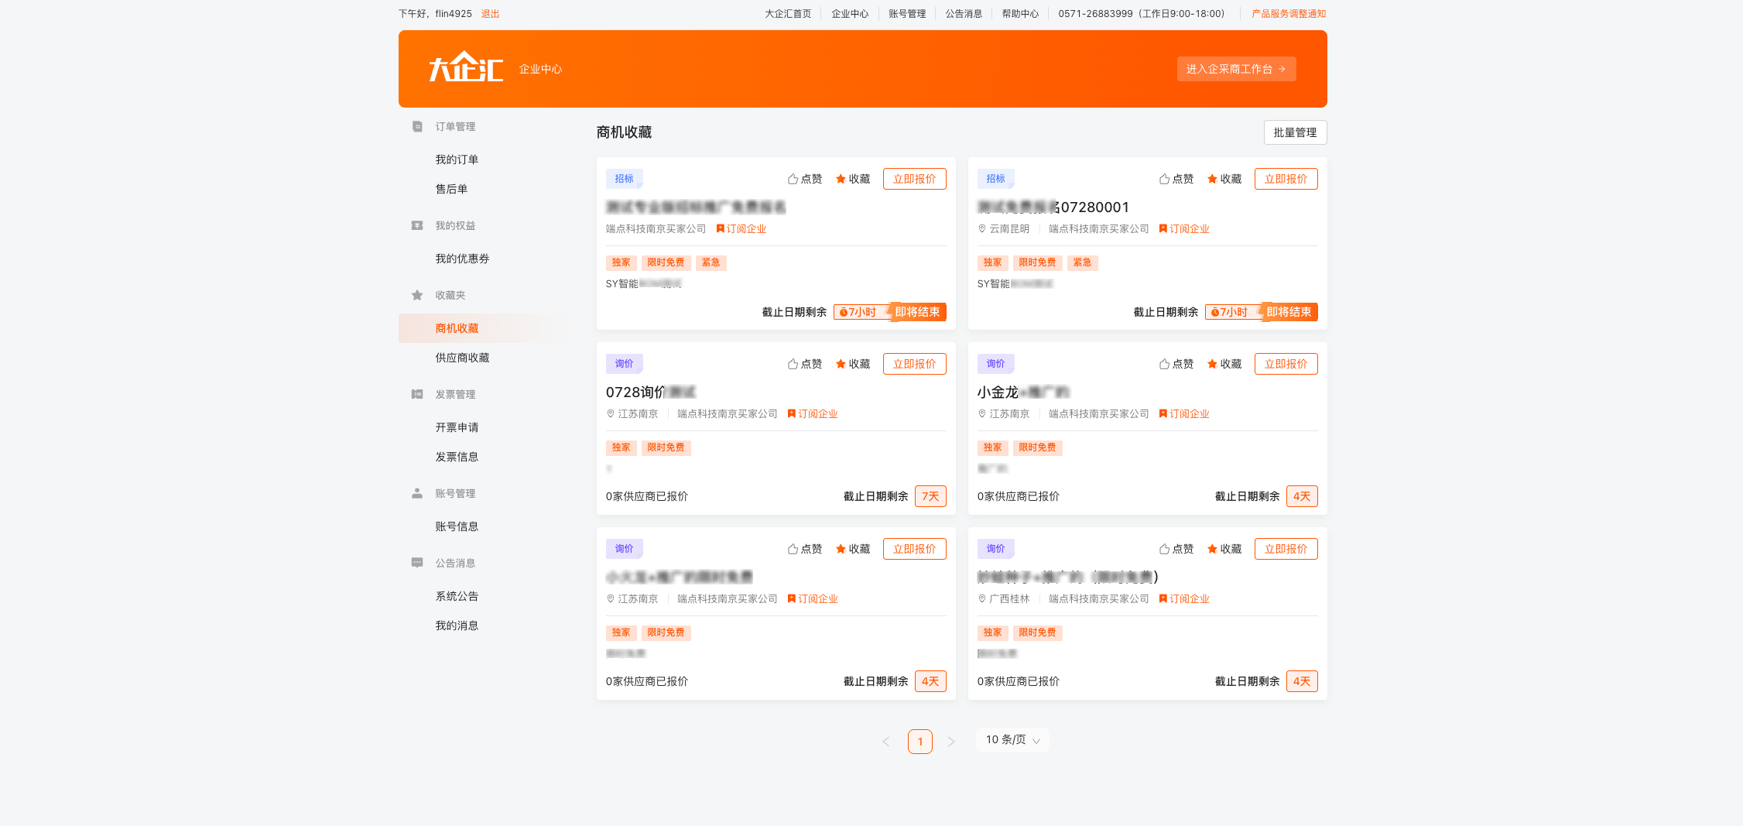The width and height of the screenshot is (1743, 826).
Task: Select page 1 in the pagination
Action: (919, 741)
